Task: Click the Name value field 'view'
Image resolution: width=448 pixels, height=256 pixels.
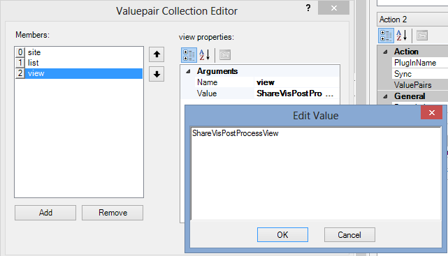Action: [296, 82]
